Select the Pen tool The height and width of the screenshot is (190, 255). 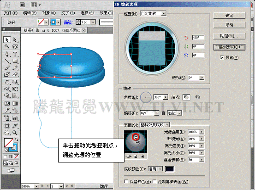pos(7,54)
